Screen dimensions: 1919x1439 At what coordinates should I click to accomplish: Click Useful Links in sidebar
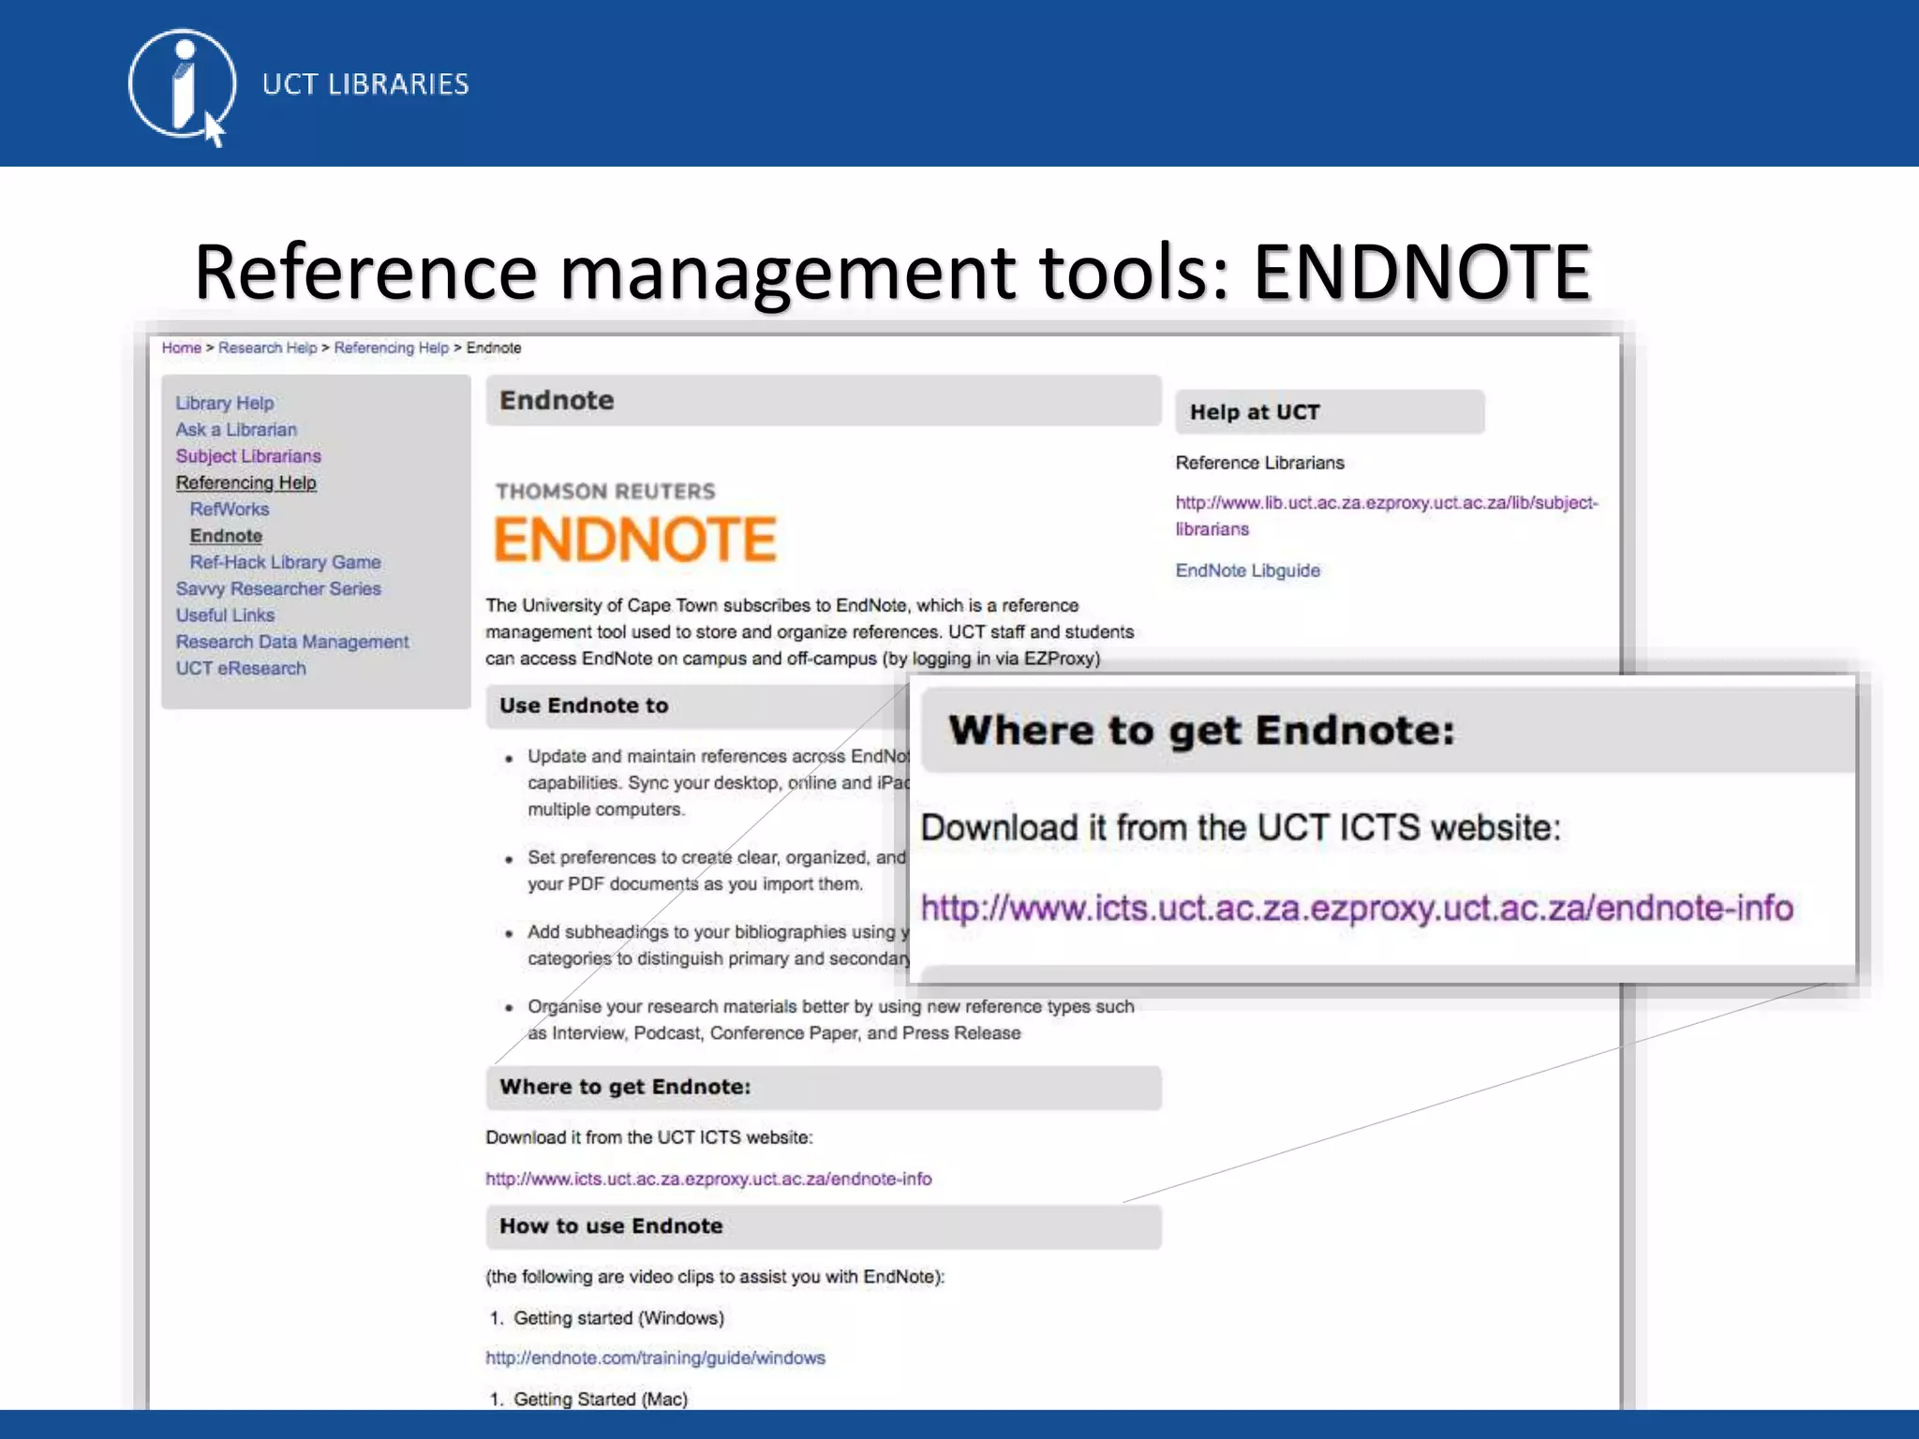(x=225, y=615)
